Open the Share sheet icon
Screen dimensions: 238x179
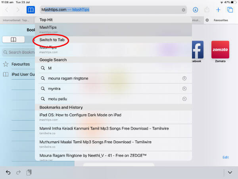(x=207, y=10)
